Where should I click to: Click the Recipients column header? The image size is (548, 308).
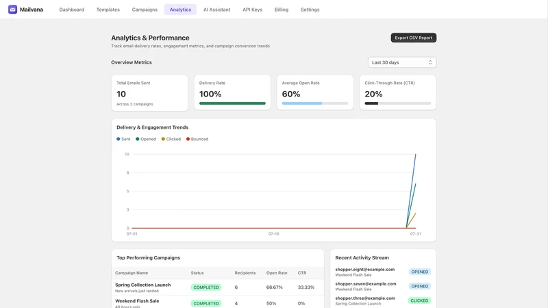tap(245, 272)
